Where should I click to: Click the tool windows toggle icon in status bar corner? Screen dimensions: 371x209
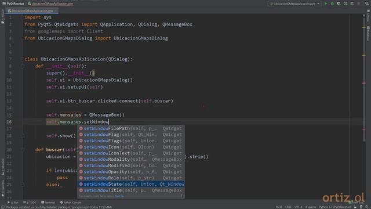tap(2, 207)
